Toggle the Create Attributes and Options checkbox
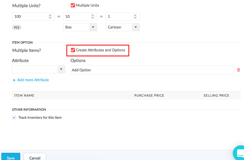 click(73, 50)
